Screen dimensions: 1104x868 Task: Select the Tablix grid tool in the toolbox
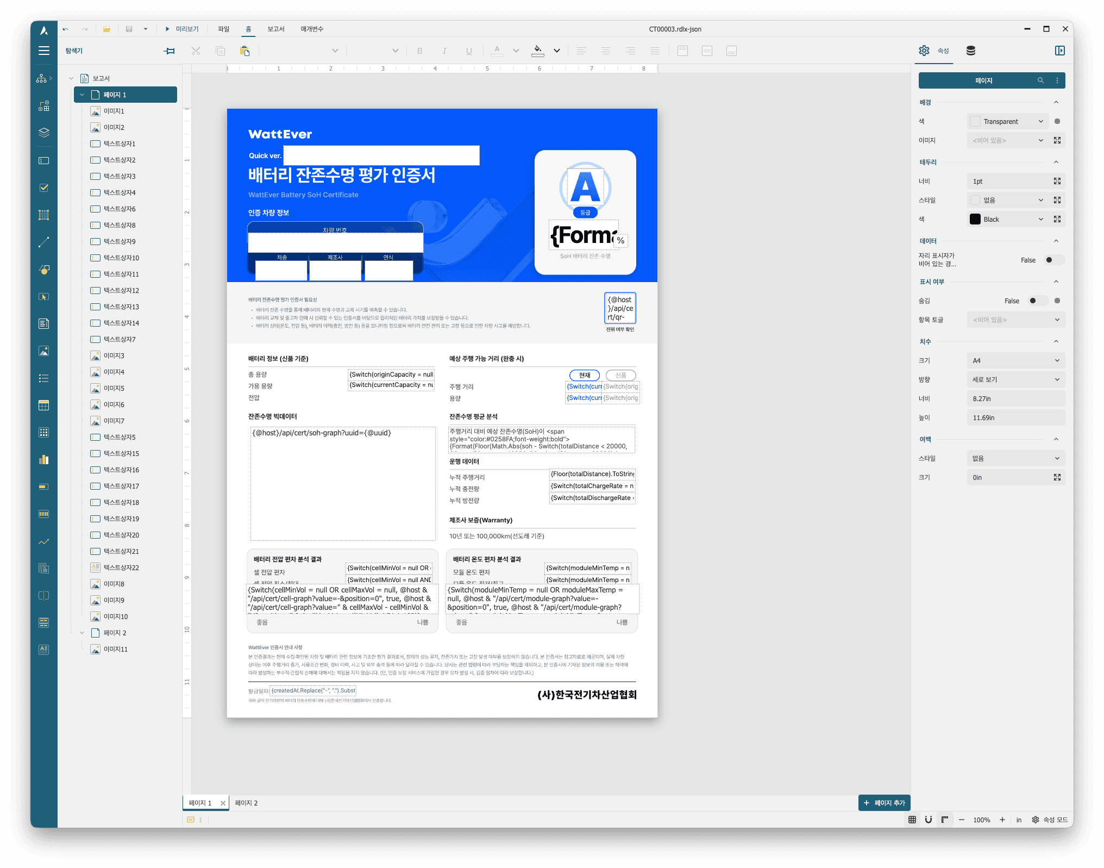[x=44, y=432]
